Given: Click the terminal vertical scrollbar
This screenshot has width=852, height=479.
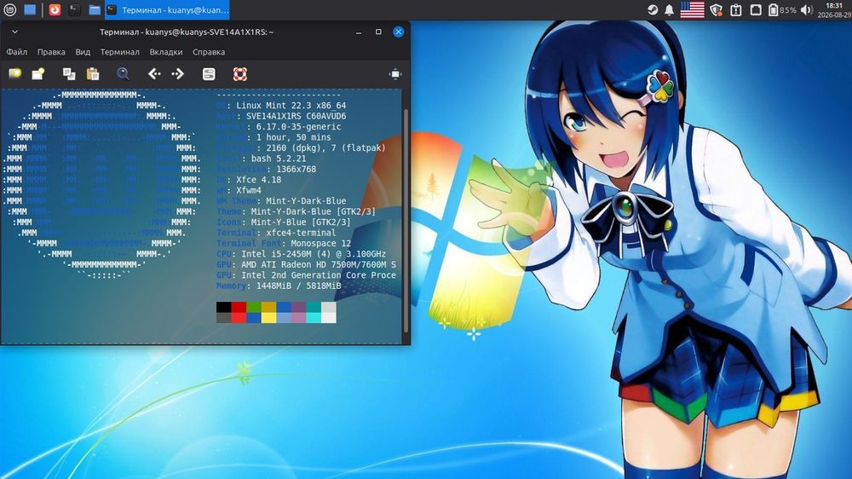Looking at the screenshot, I should click(x=406, y=220).
